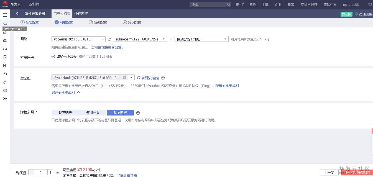This screenshot has height=177, width=373.
Task: Open the mail message icon in top bar
Action: [x=370, y=4]
